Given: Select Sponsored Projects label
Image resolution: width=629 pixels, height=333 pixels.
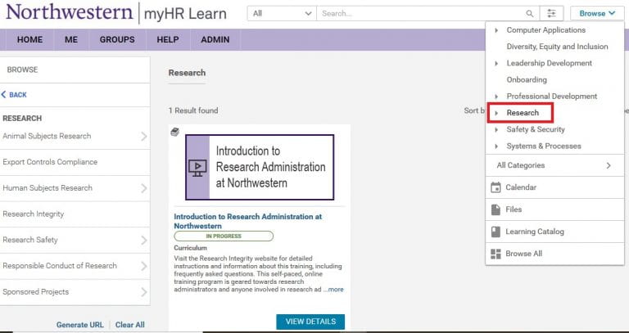Looking at the screenshot, I should coord(36,292).
